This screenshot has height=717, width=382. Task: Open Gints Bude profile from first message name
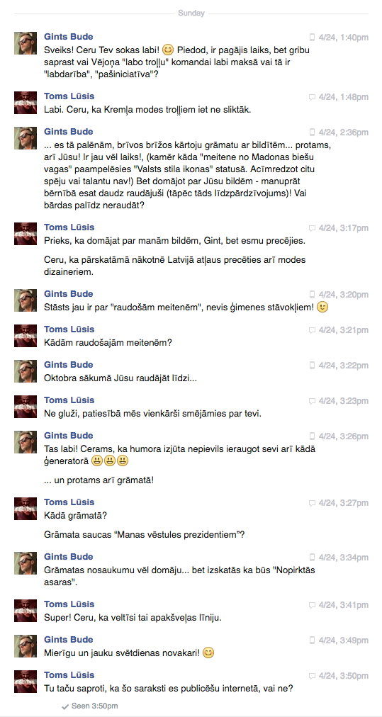point(68,36)
